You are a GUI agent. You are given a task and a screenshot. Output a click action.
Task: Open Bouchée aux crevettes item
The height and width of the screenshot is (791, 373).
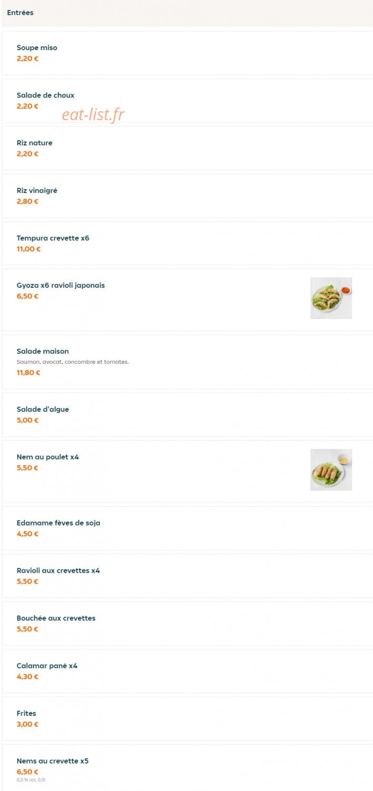tap(188, 623)
